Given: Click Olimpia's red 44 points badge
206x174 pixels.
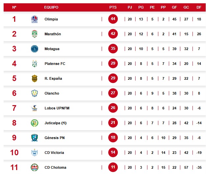Looking at the screenshot, I should click(x=113, y=19).
